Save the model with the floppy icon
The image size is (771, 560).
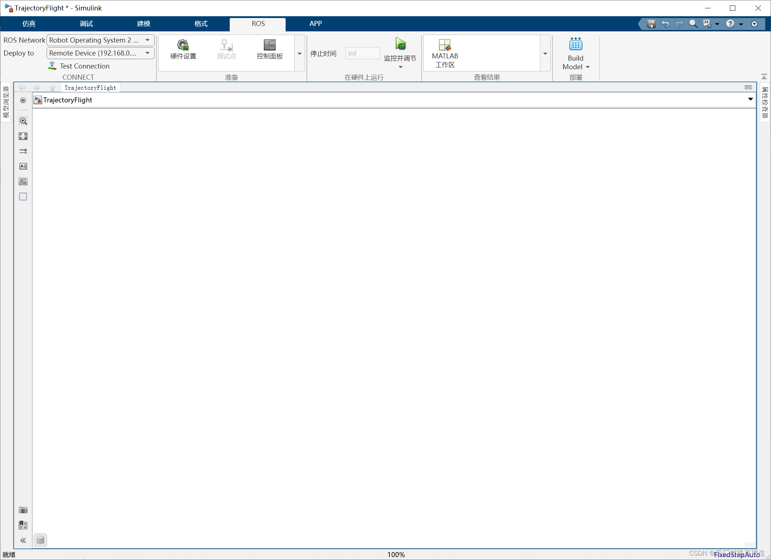[x=651, y=24]
